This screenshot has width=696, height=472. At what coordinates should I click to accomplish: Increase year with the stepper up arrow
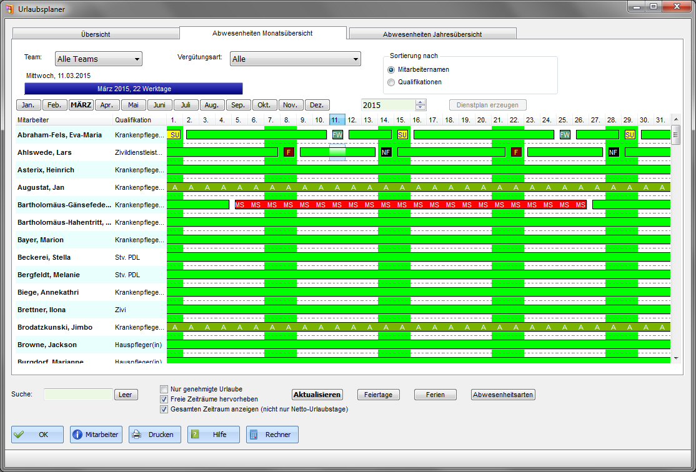click(x=420, y=102)
